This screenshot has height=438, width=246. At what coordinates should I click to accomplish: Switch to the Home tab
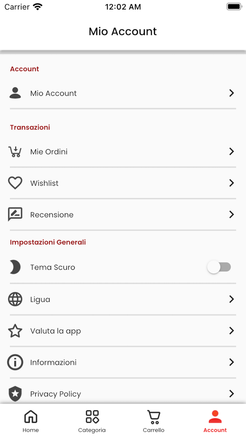[x=31, y=421]
